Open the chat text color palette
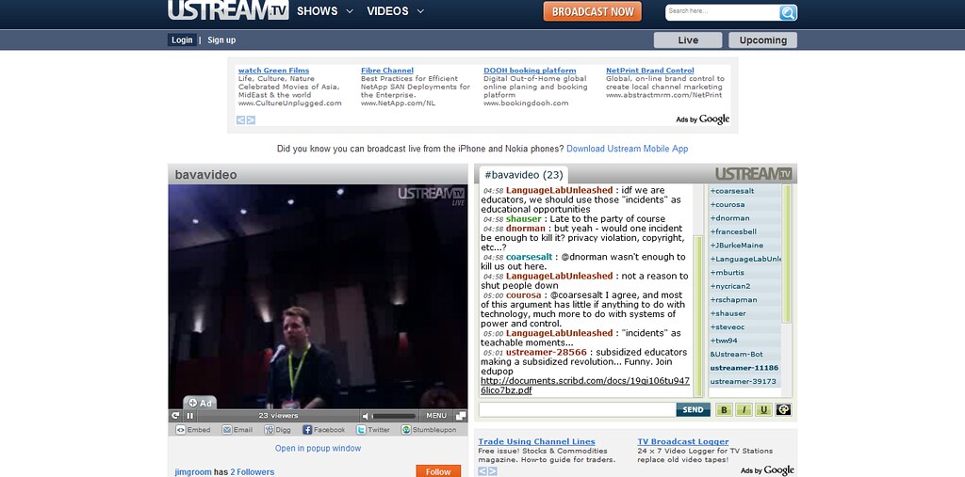The image size is (965, 477). pyautogui.click(x=783, y=410)
